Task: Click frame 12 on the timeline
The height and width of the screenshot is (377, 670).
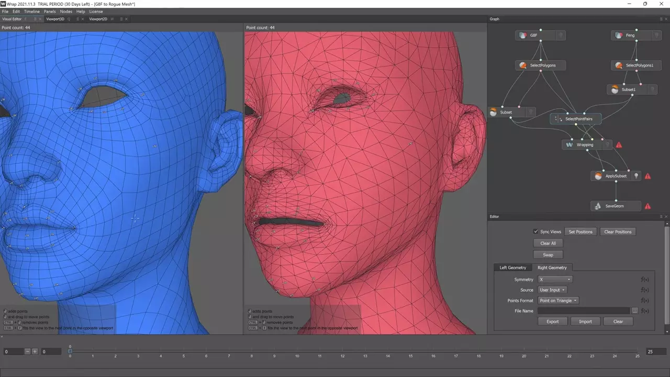Action: pos(342,351)
